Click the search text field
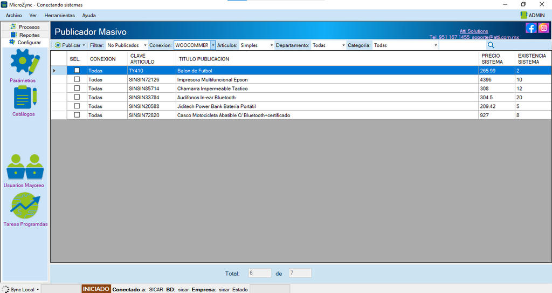Viewport: 552px width, 293px height. coord(463,45)
